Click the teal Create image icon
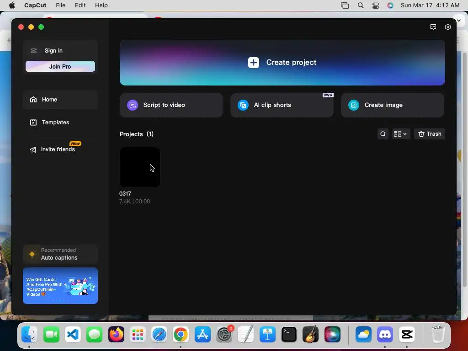This screenshot has width=468, height=351. (x=354, y=105)
